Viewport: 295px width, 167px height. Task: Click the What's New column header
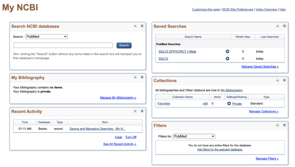(x=243, y=37)
